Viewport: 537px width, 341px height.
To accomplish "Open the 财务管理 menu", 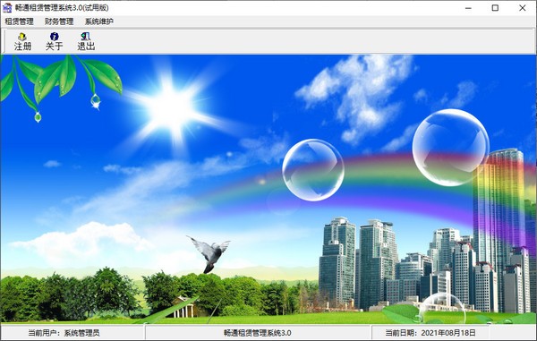I will (x=59, y=21).
